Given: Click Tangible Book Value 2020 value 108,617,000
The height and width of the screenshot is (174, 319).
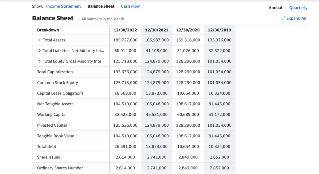Looking at the screenshot, I should (x=188, y=136).
